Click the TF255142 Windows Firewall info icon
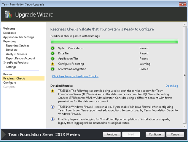Image resolution: width=188 pixels, height=142 pixels. coord(52,107)
